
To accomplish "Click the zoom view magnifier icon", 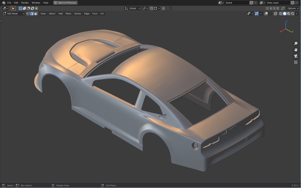I will click(296, 44).
